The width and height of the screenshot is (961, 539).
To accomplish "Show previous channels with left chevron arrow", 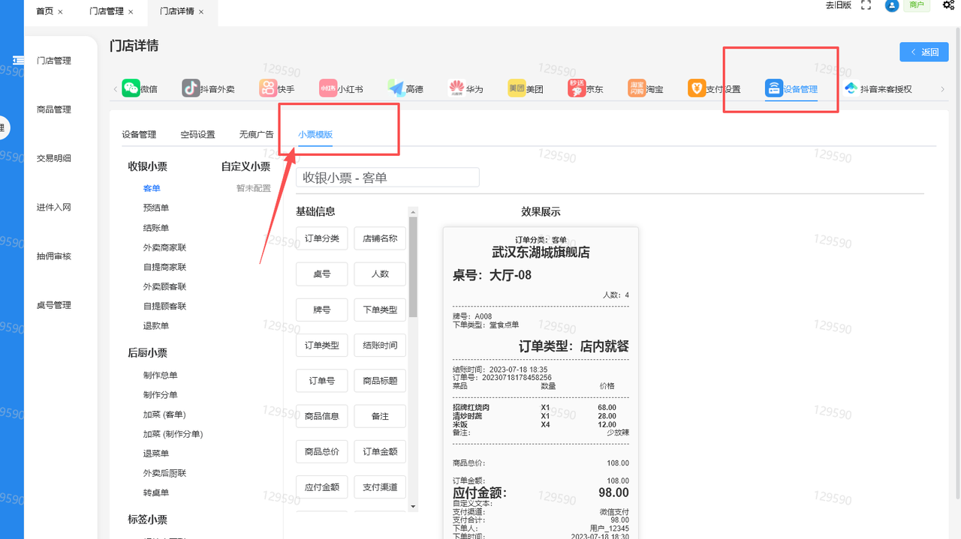I will tap(116, 89).
